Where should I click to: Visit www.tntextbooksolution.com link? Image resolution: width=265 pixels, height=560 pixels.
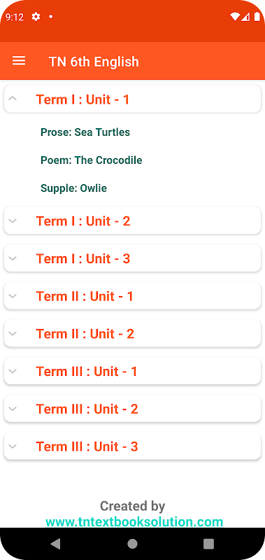[134, 521]
